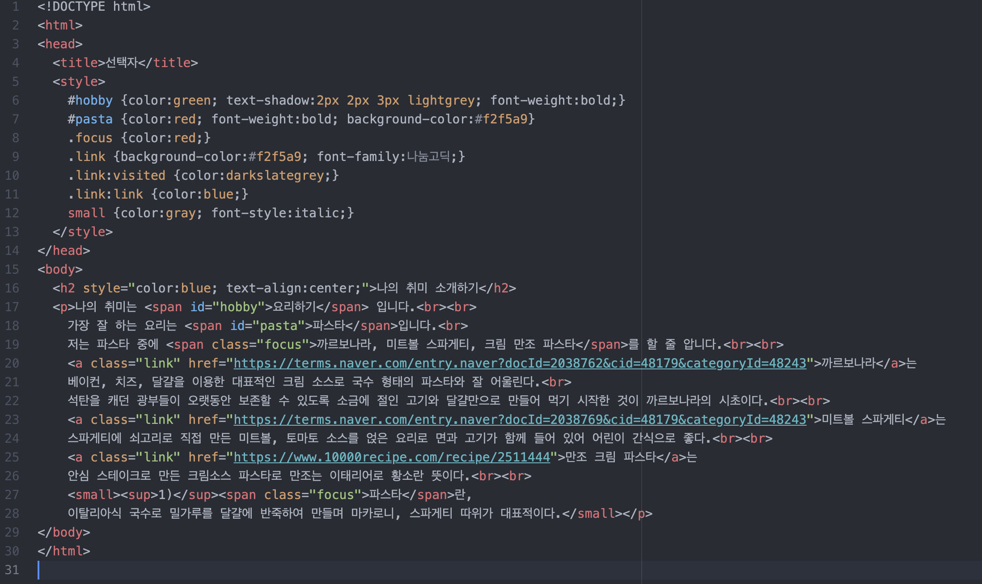
Task: Open the carbonara naver URL on line 20
Action: (x=520, y=363)
